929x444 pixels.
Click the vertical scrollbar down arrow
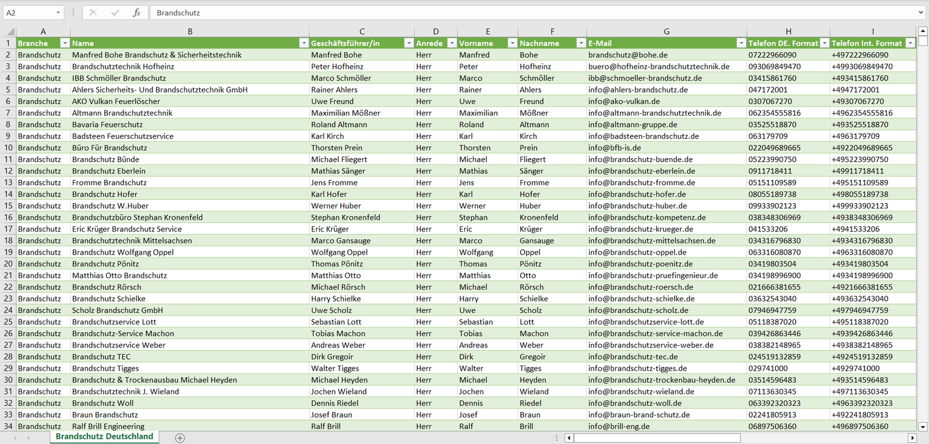pyautogui.click(x=923, y=426)
